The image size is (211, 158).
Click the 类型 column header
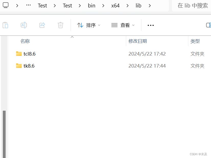(x=195, y=41)
